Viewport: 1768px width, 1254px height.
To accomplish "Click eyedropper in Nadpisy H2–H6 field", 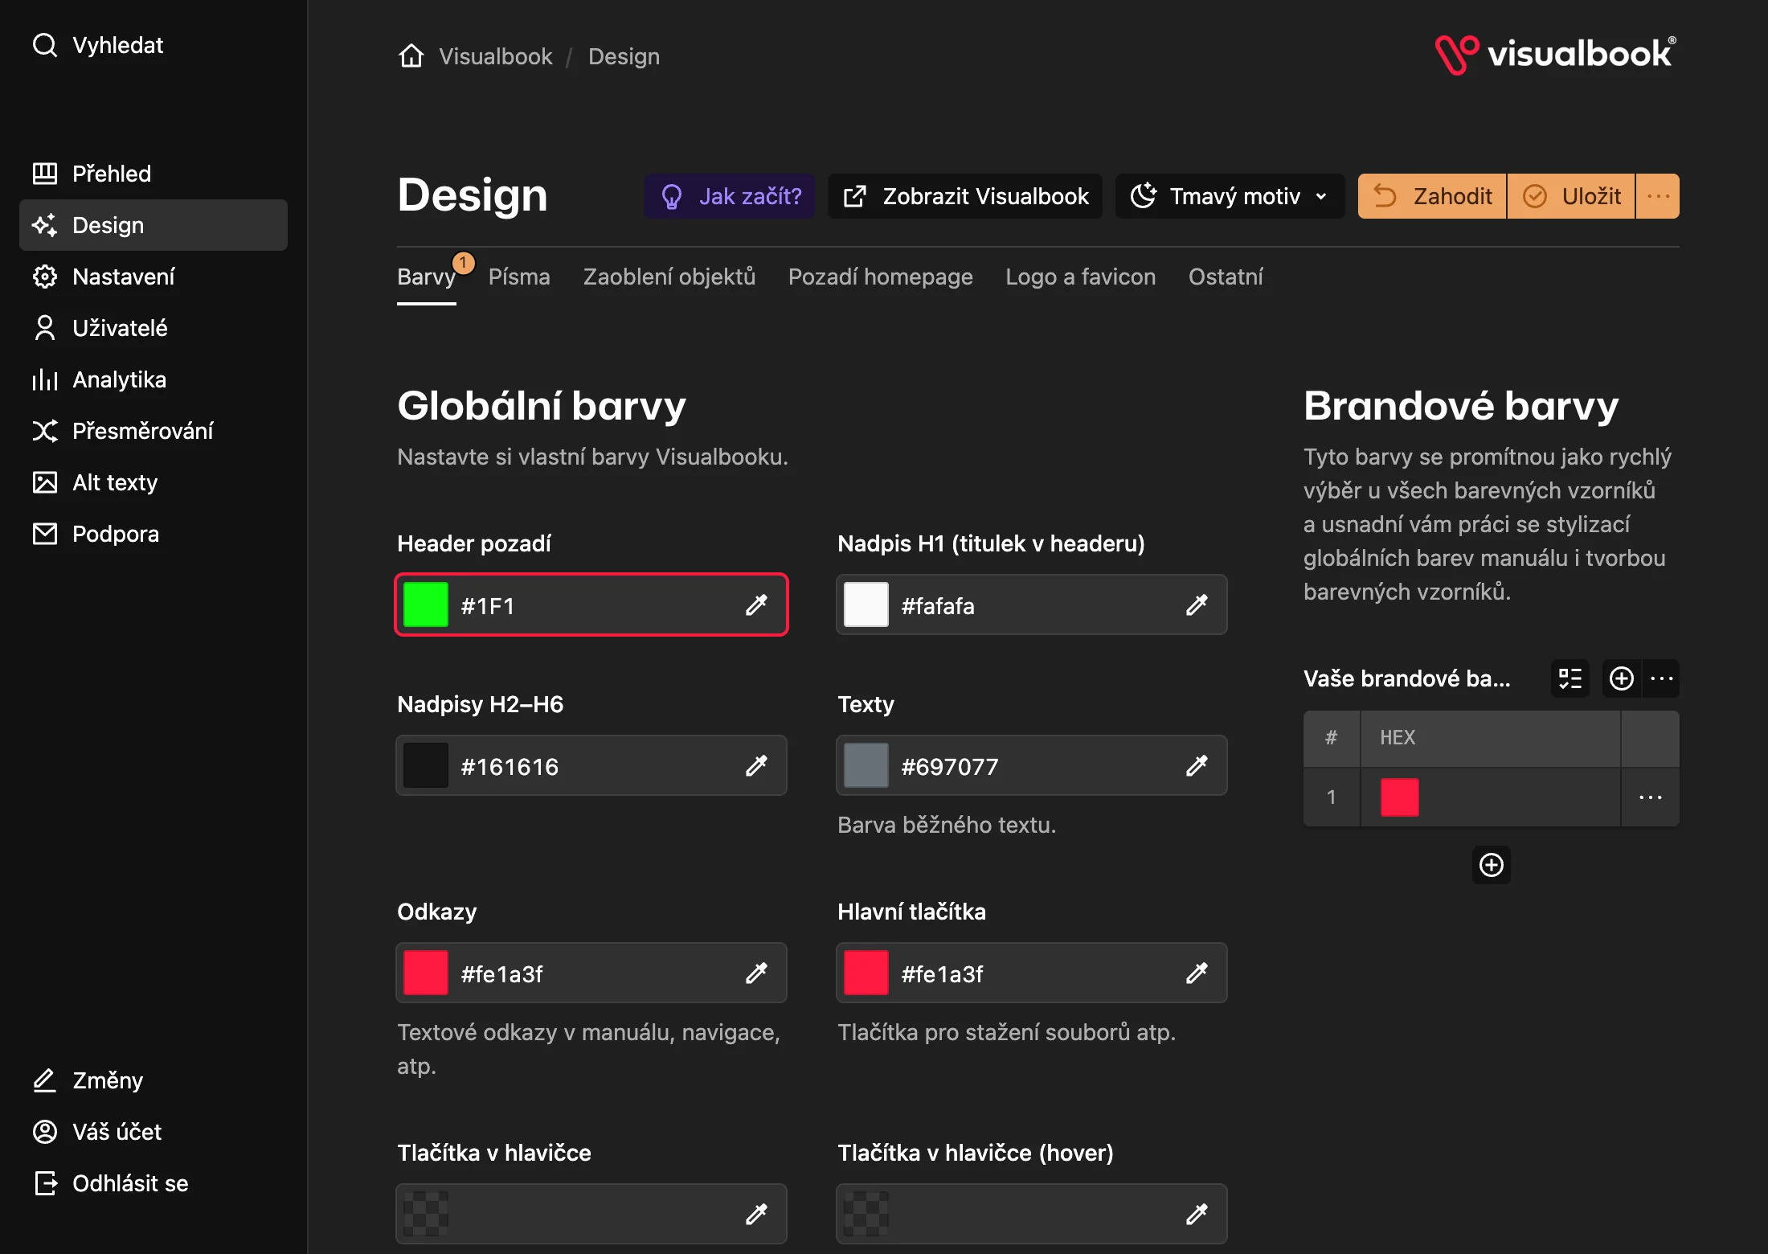I will click(756, 765).
